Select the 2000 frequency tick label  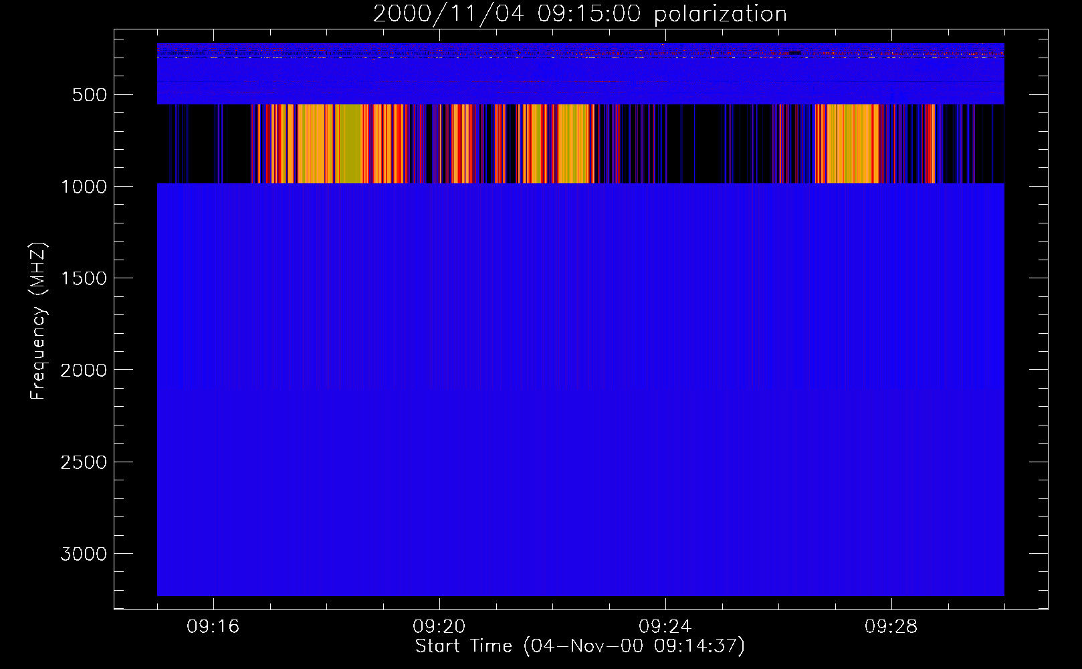(x=84, y=370)
